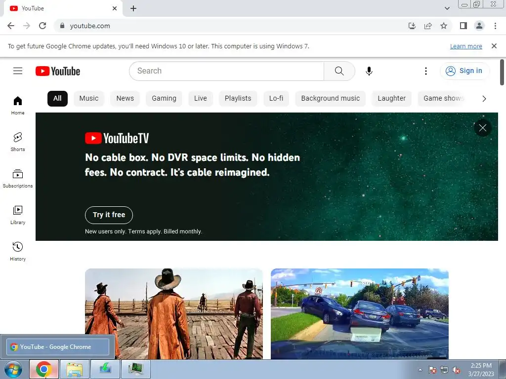Click the YouTubeTV logo in banner
The width and height of the screenshot is (506, 379).
click(x=117, y=138)
